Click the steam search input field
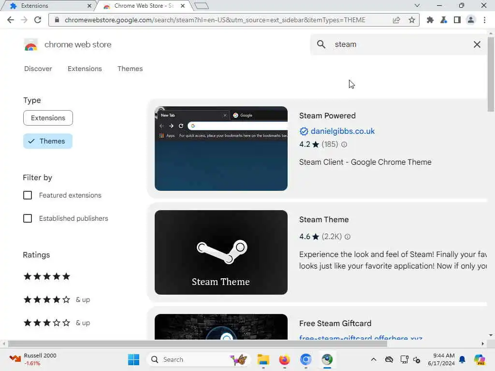This screenshot has width=495, height=371. click(x=399, y=44)
